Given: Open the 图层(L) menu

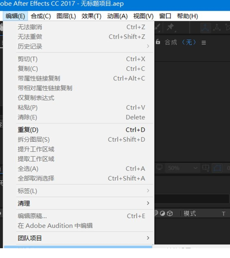Looking at the screenshot, I should click(66, 16).
